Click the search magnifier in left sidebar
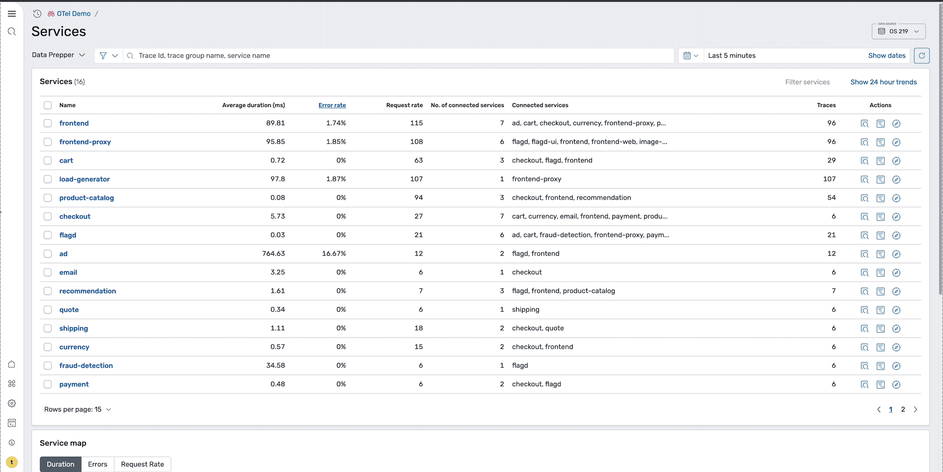Screen dimensions: 943x472 (x=12, y=31)
